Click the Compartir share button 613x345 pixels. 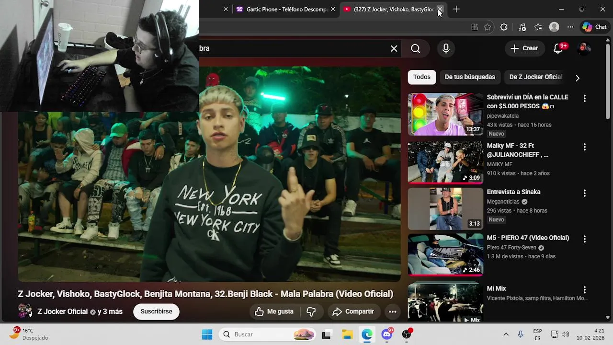pyautogui.click(x=353, y=311)
